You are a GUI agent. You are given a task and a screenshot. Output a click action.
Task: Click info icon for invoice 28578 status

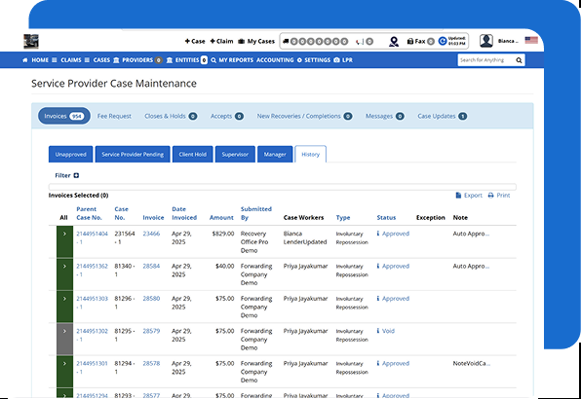point(378,363)
